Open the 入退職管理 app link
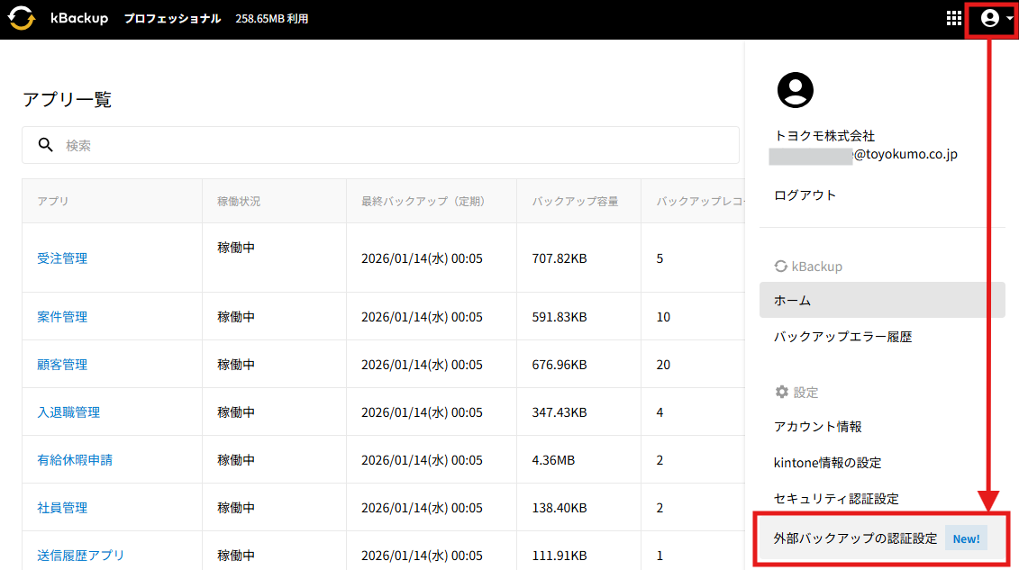This screenshot has width=1019, height=570. (68, 412)
